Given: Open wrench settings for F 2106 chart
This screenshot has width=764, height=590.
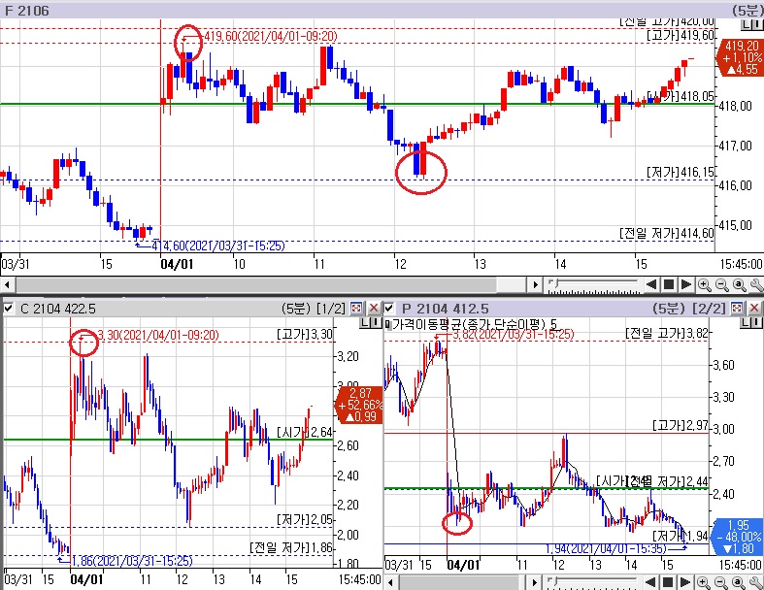Looking at the screenshot, I should [756, 285].
